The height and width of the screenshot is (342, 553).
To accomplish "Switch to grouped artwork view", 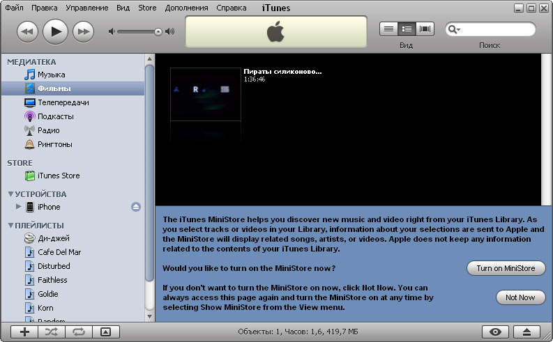I will click(407, 29).
